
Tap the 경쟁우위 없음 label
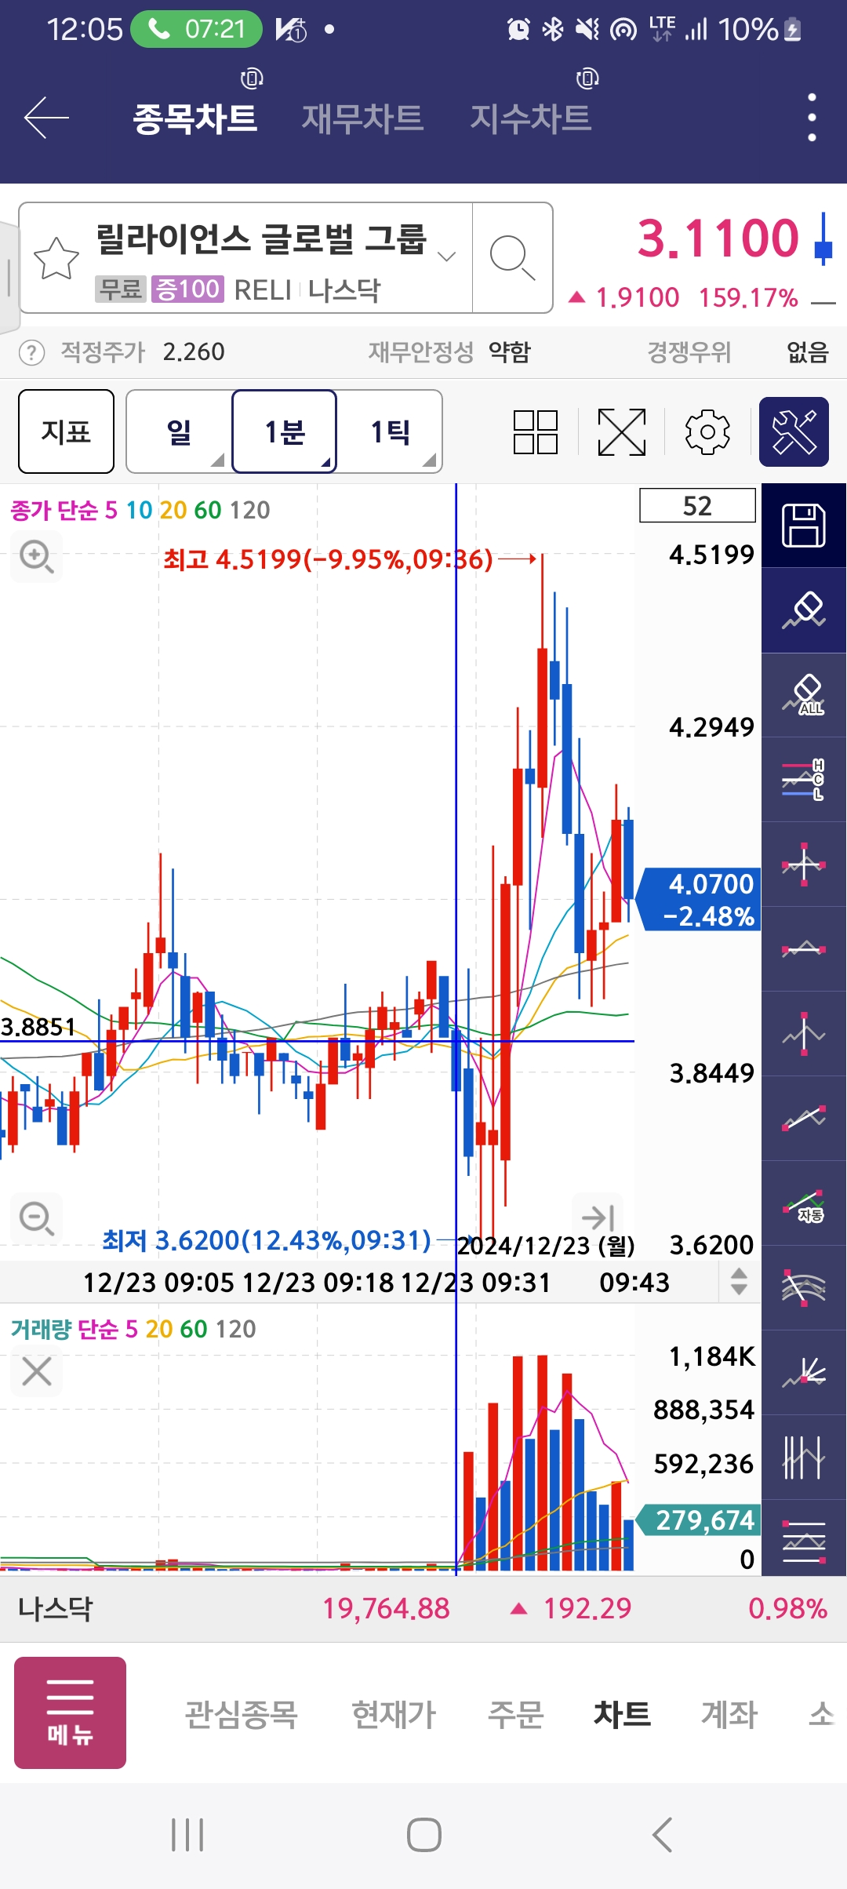coord(737,352)
